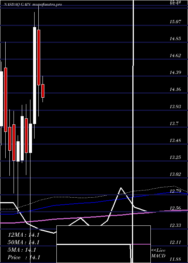Select the 15.07 price axis label
The height and width of the screenshot is (263, 188).
pos(175,22)
